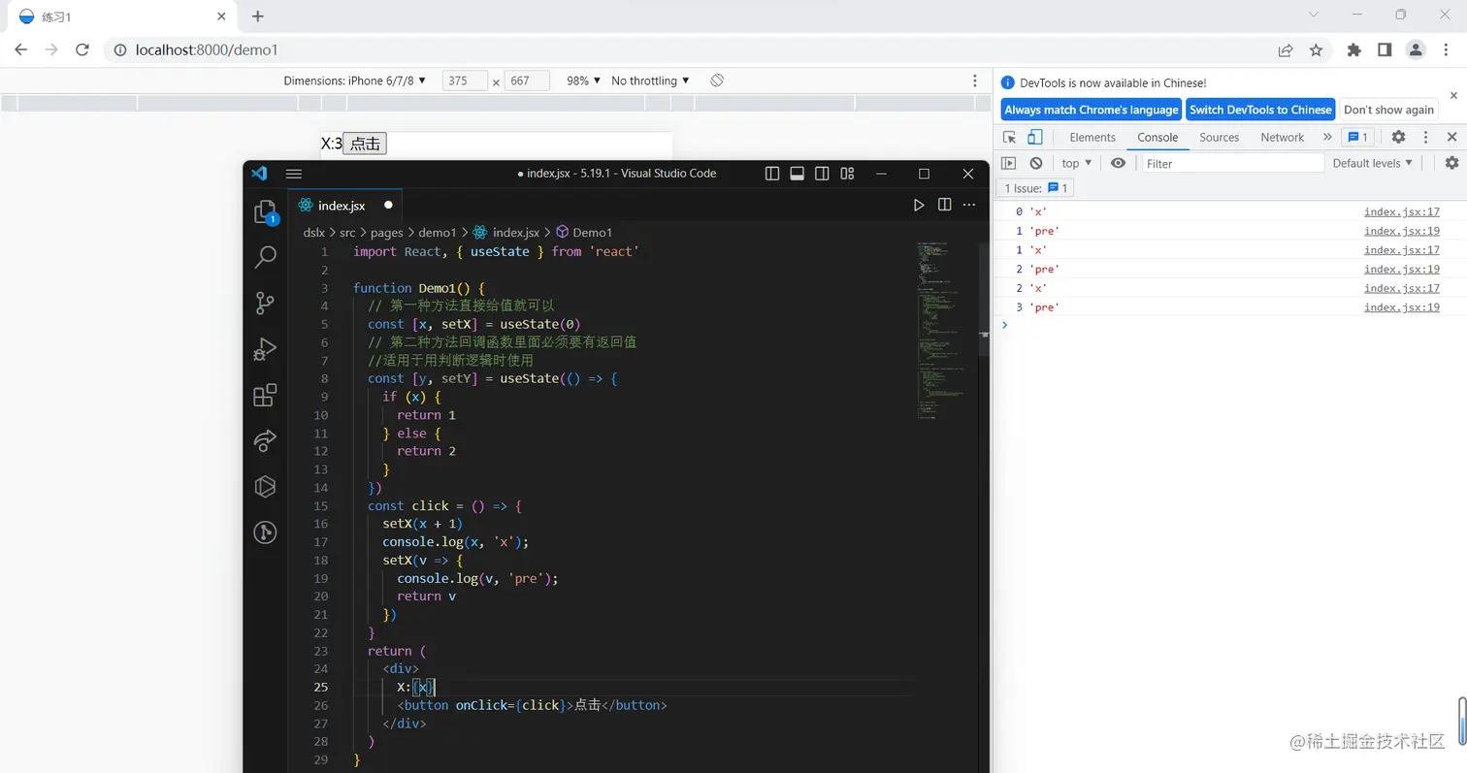This screenshot has height=773, width=1467.
Task: Expand the Default levels dropdown
Action: pos(1372,163)
